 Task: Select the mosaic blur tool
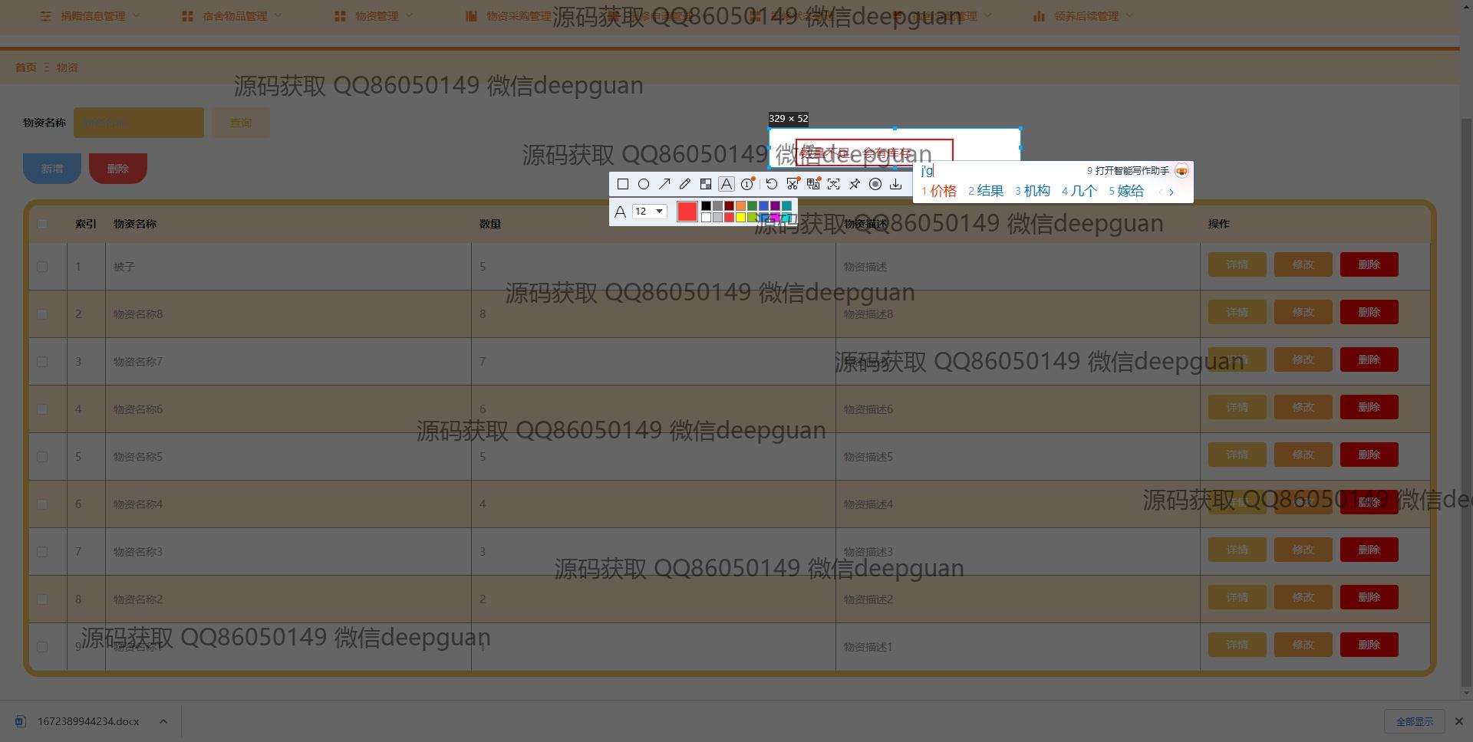point(706,184)
